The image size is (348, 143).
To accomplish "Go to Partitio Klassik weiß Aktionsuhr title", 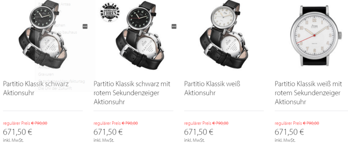I will [x=212, y=88].
